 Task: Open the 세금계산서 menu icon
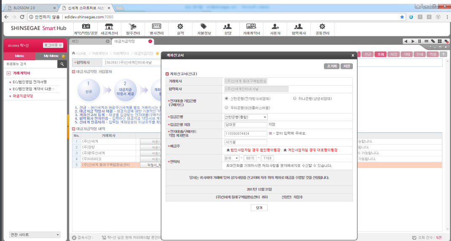point(109,27)
